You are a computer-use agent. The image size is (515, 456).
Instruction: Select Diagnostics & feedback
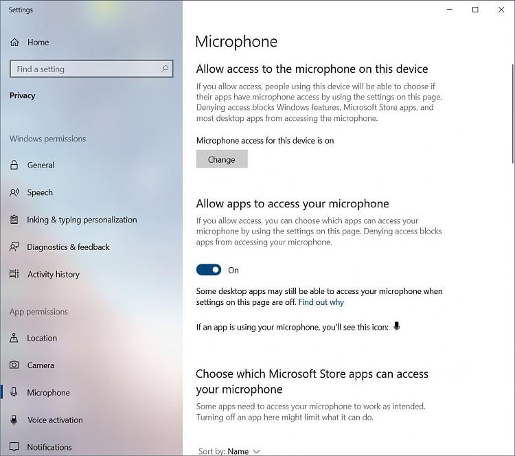point(68,247)
